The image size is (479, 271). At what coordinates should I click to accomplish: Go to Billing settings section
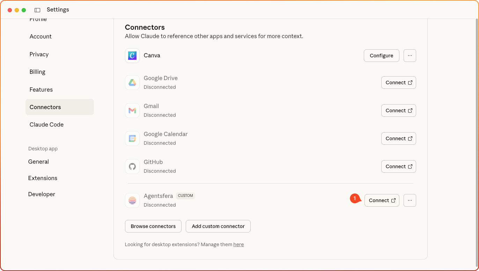pyautogui.click(x=37, y=72)
